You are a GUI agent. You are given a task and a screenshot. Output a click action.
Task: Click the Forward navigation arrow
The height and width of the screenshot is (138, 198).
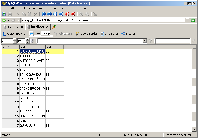coord(13,20)
